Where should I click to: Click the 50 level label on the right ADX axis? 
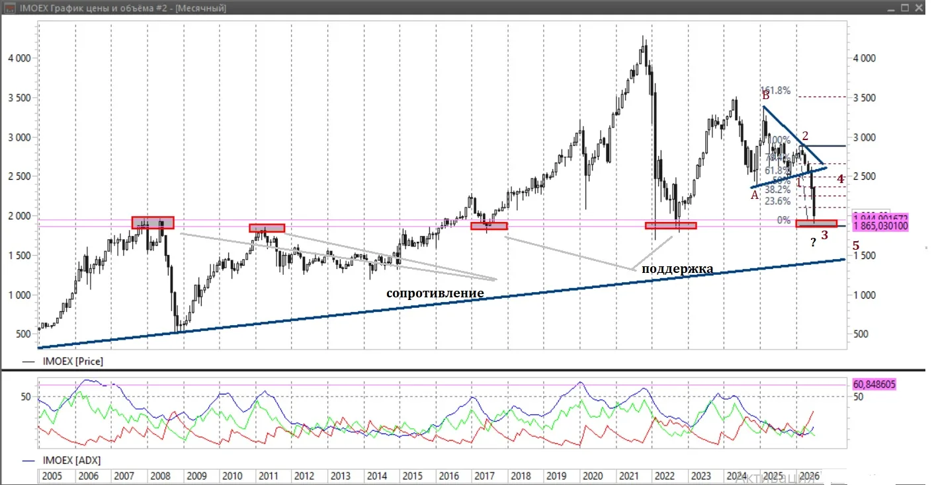[857, 396]
